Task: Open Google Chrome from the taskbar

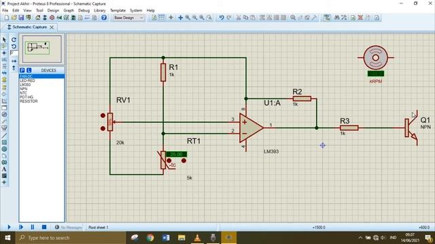Action: pyautogui.click(x=150, y=238)
